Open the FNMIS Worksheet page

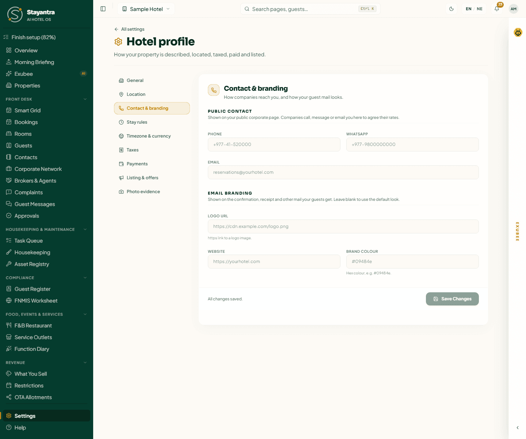pos(46,301)
